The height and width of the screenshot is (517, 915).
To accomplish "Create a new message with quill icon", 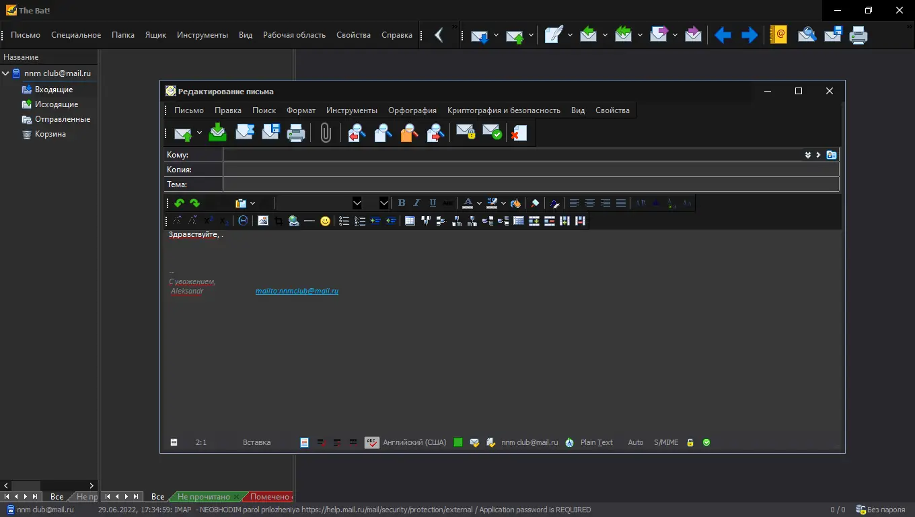I will [x=553, y=35].
